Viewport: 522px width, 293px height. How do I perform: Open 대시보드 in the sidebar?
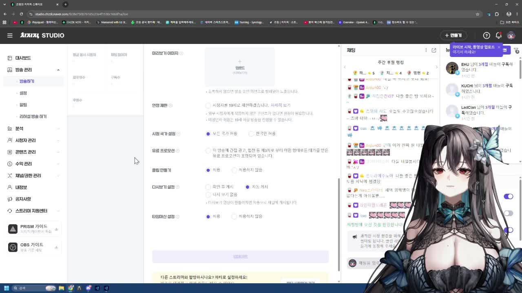[x=23, y=58]
